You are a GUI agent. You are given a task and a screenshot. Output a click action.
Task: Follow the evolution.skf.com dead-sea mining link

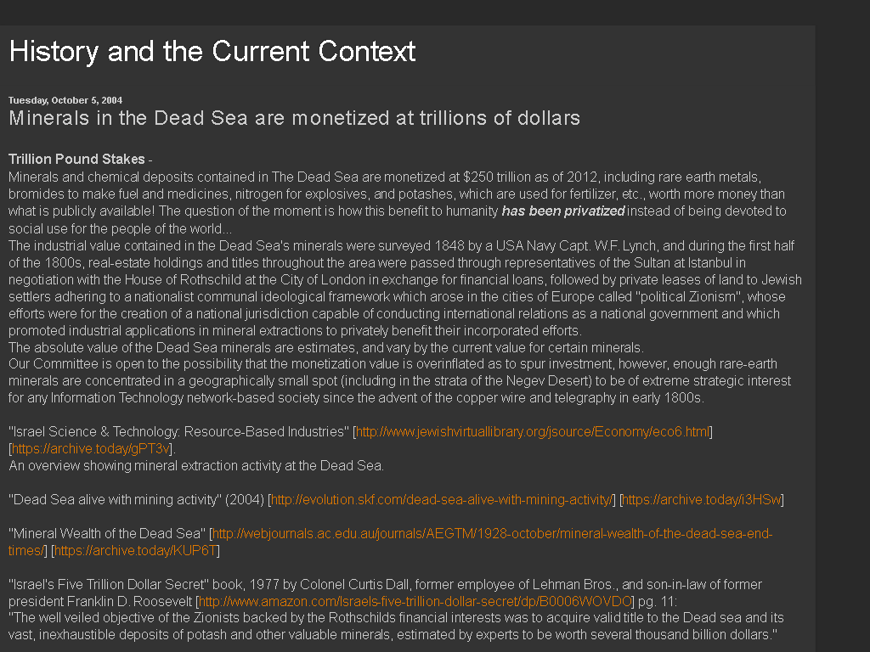pos(441,499)
